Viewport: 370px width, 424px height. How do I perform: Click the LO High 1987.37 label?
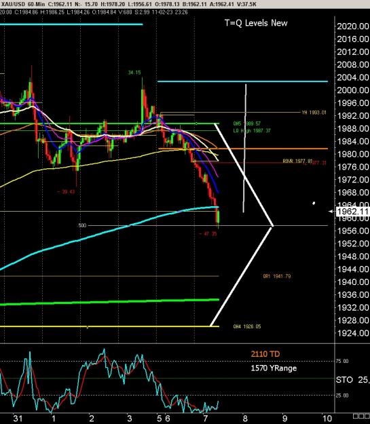(252, 131)
